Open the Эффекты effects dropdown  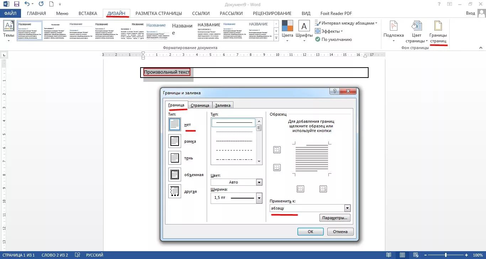[x=329, y=31]
